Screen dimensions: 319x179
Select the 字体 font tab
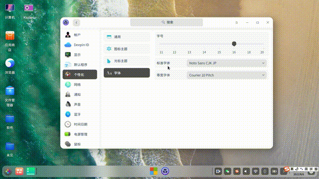tap(127, 73)
